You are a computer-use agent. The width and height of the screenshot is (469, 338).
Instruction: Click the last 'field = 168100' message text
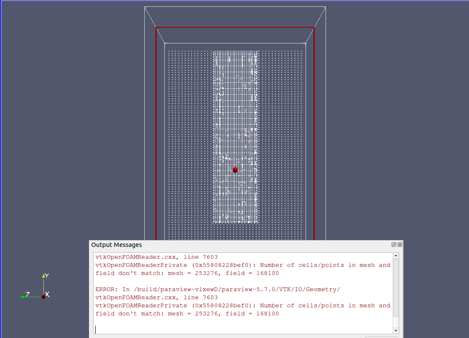tap(252, 314)
